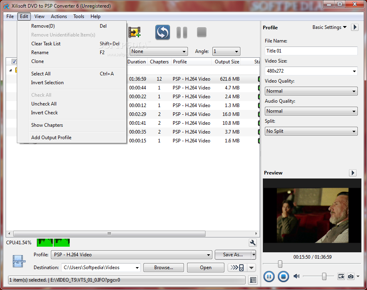
Task: Open the Actions menu
Action: 59,16
